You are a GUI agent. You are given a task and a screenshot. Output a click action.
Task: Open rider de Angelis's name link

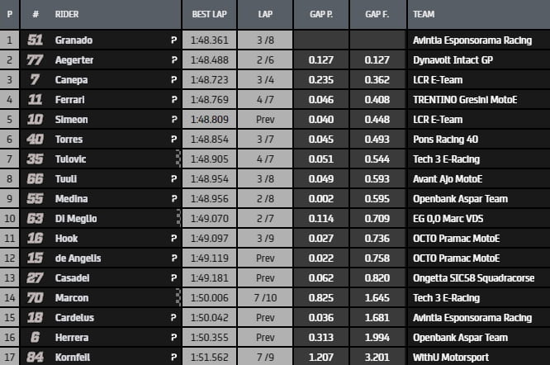tap(77, 258)
